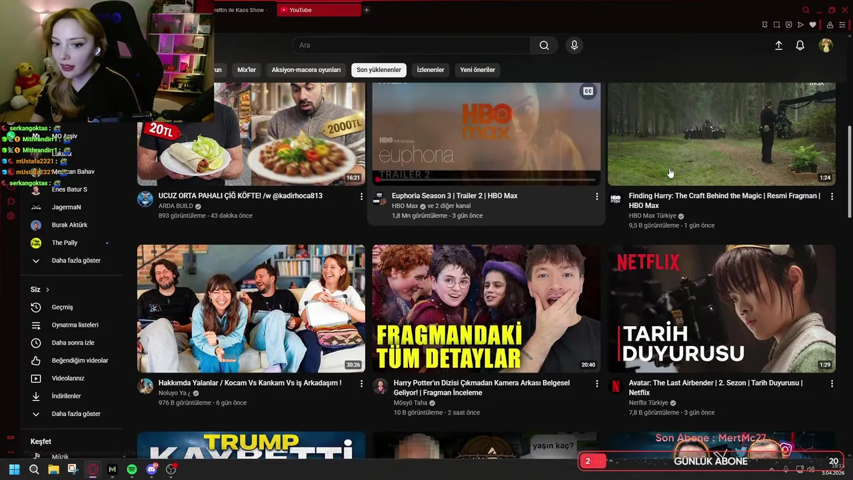The width and height of the screenshot is (853, 480).
Task: Click Opera title bar search tabs icon
Action: [x=806, y=10]
